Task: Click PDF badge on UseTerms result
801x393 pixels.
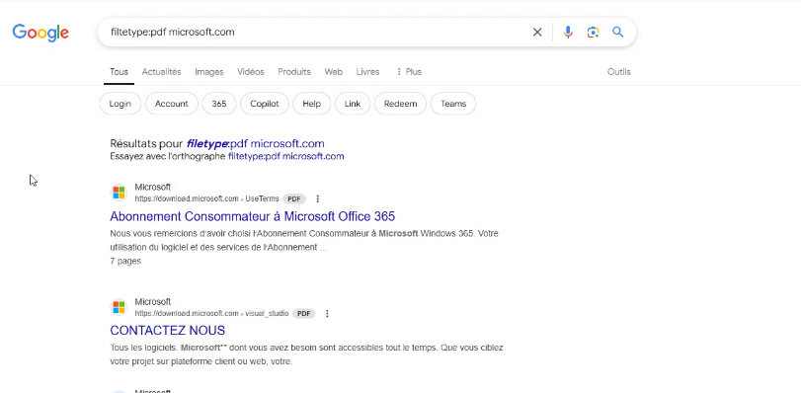Action: click(294, 198)
